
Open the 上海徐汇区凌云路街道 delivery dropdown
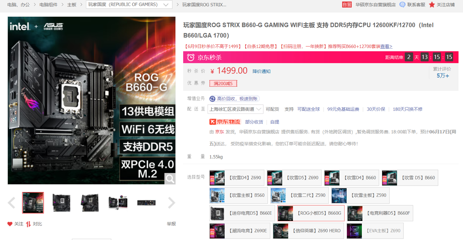tap(235, 109)
